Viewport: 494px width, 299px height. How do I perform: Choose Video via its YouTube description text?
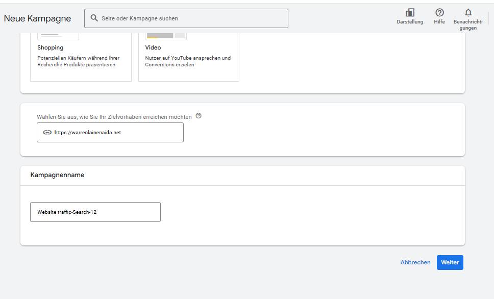point(188,61)
